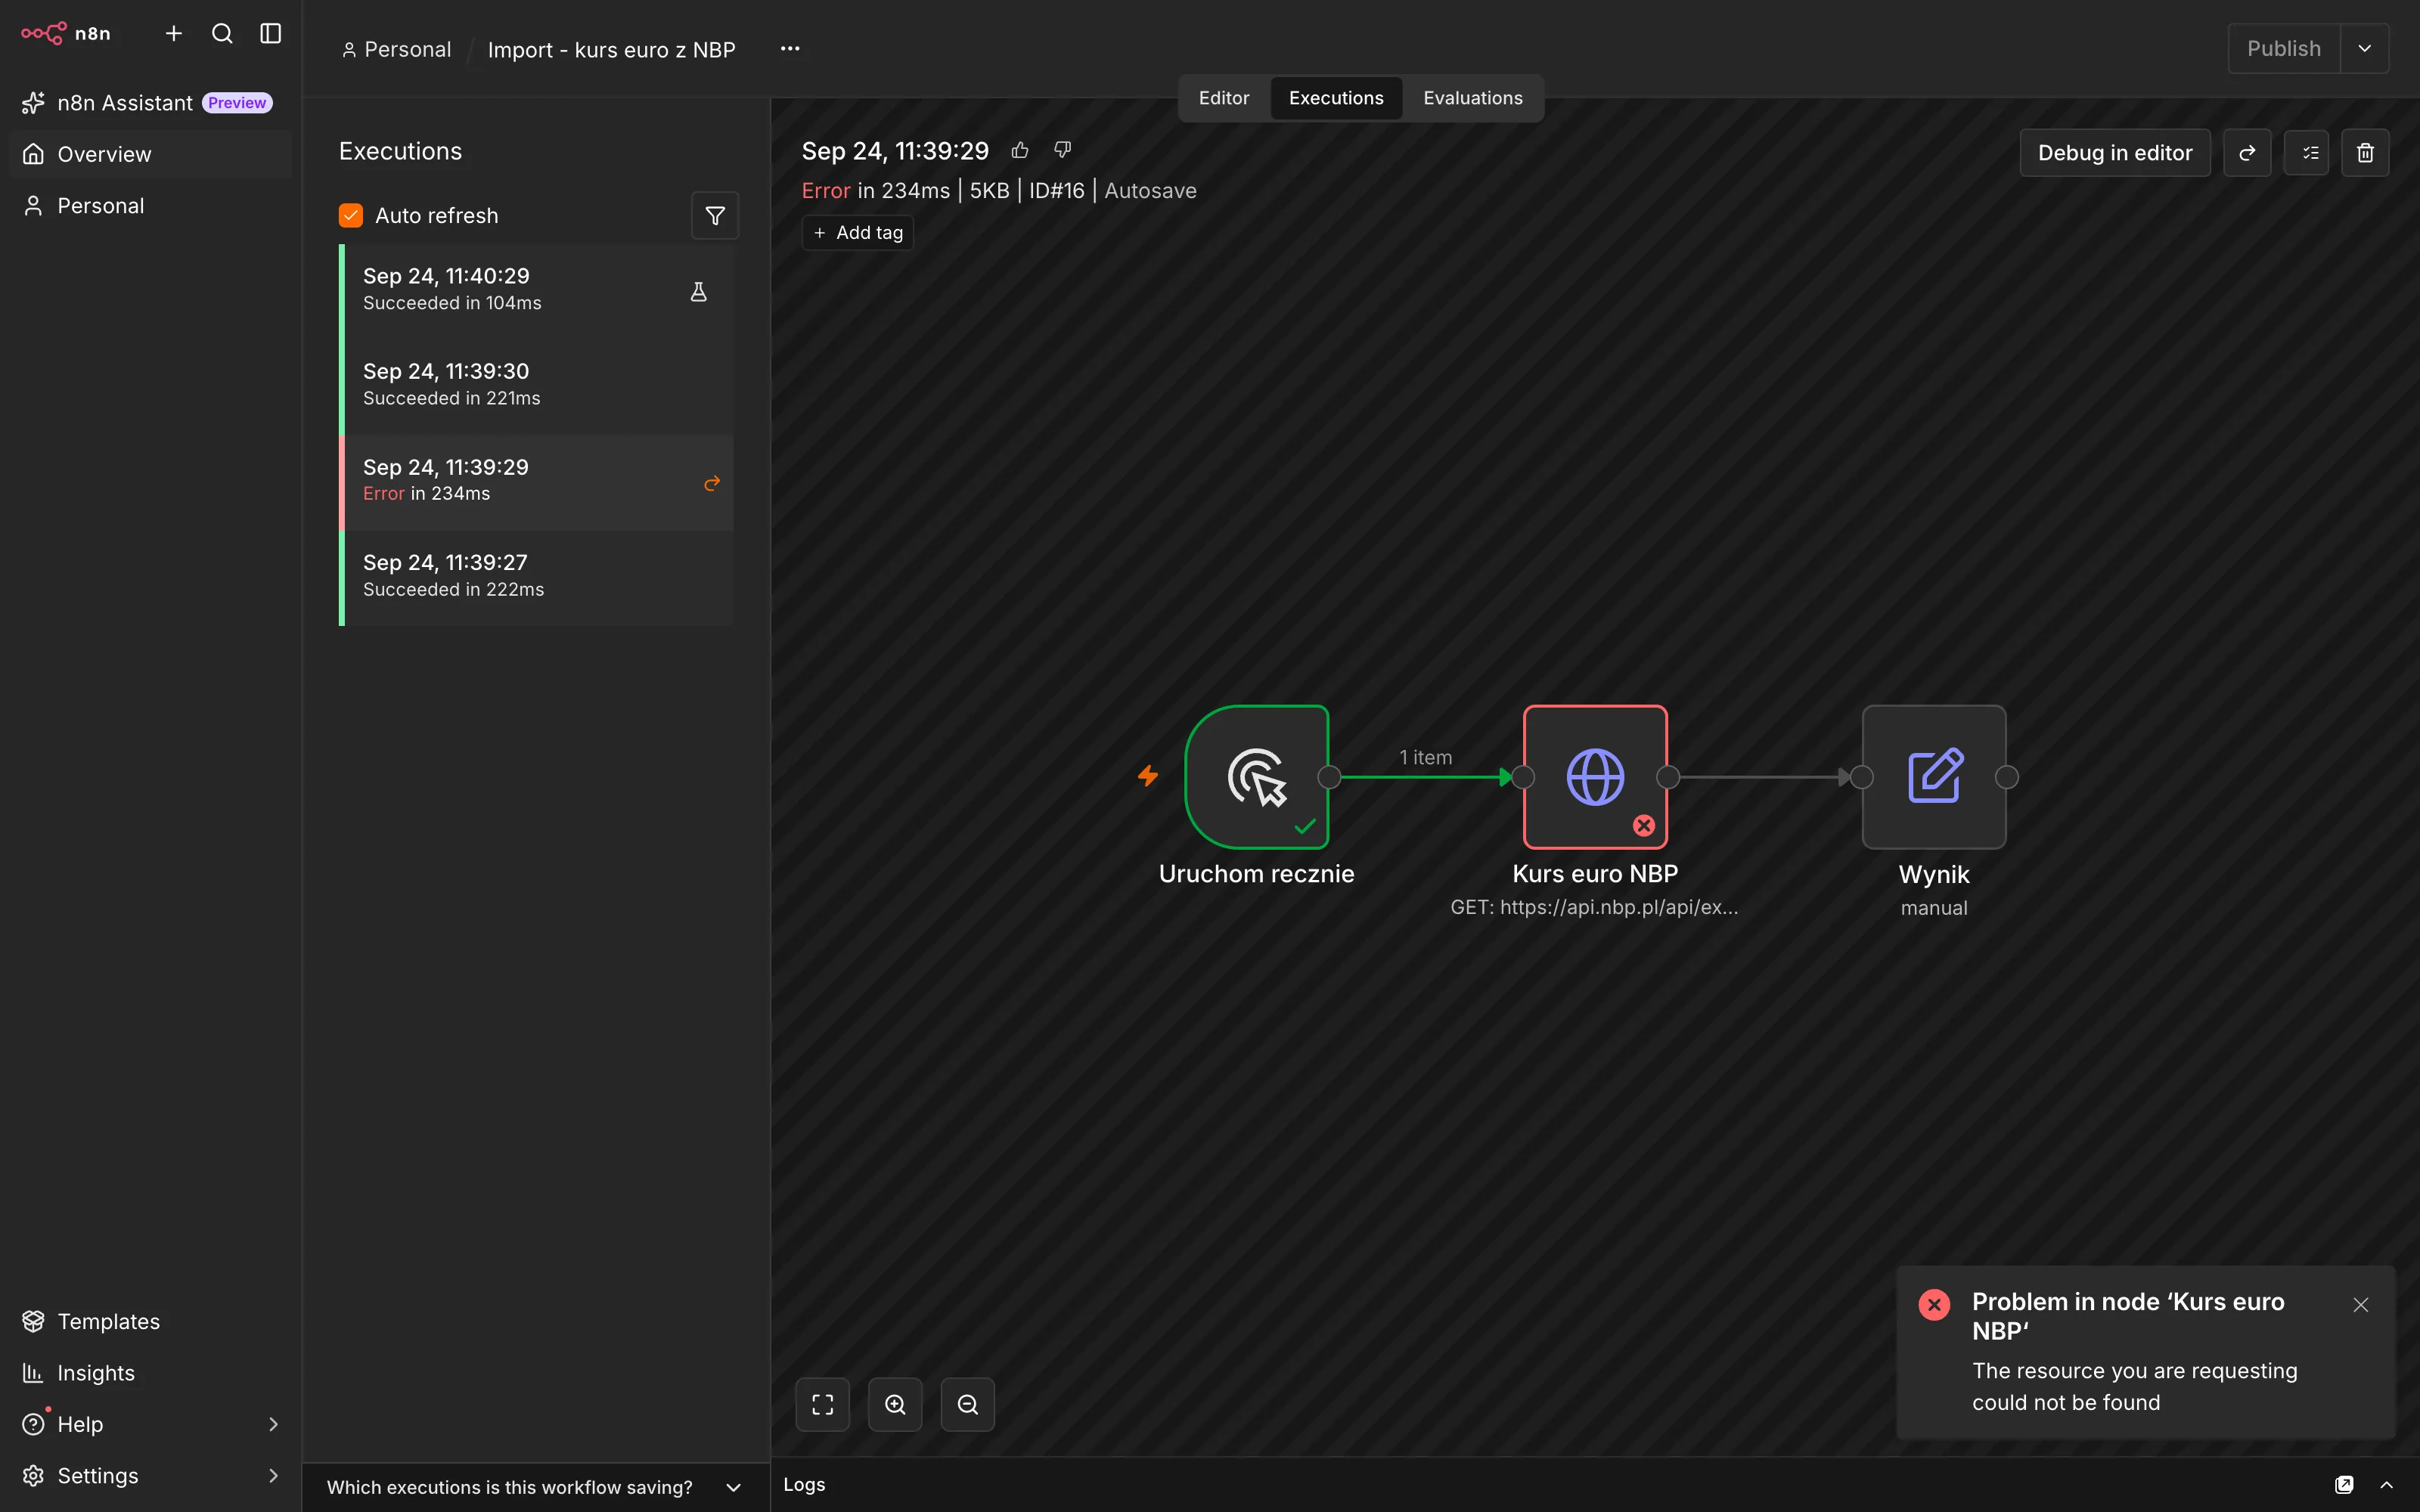Delete execution with trash icon
This screenshot has height=1512, width=2420.
2365,153
